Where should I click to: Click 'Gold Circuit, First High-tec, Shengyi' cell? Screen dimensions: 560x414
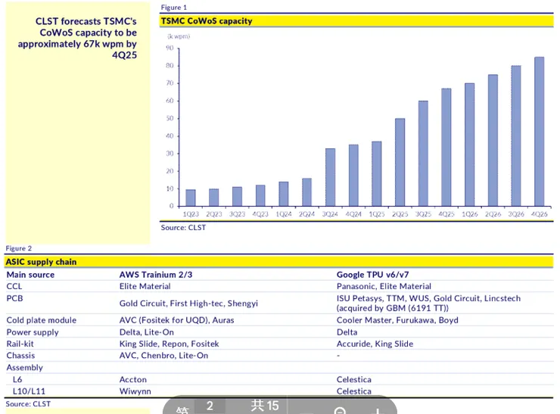pos(188,303)
